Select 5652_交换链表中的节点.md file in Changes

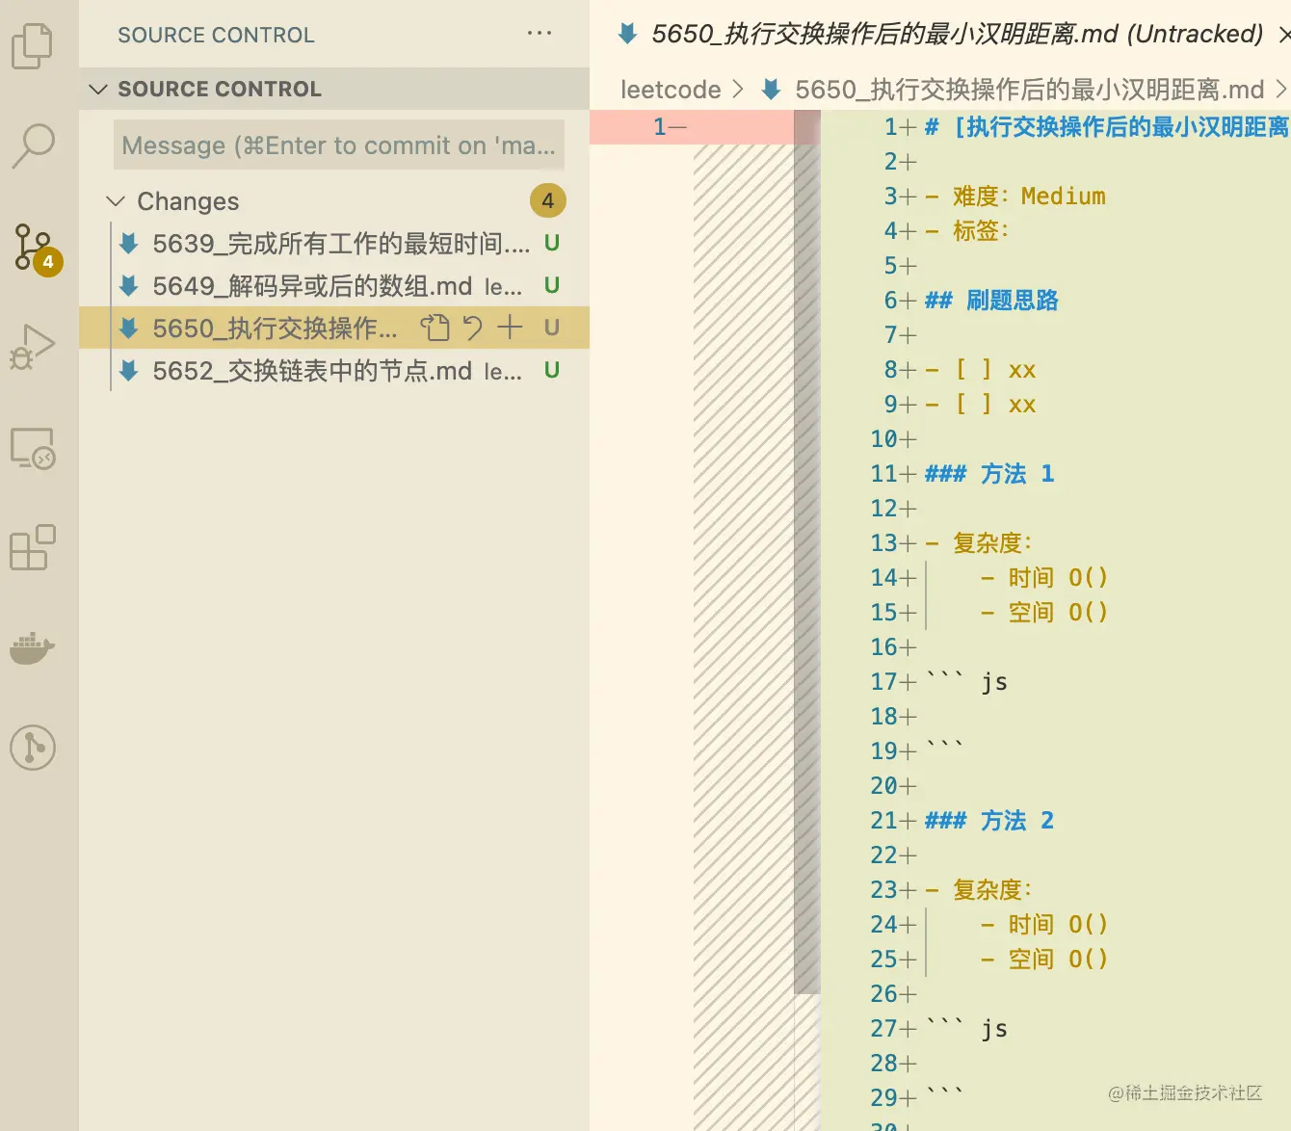[x=334, y=370]
